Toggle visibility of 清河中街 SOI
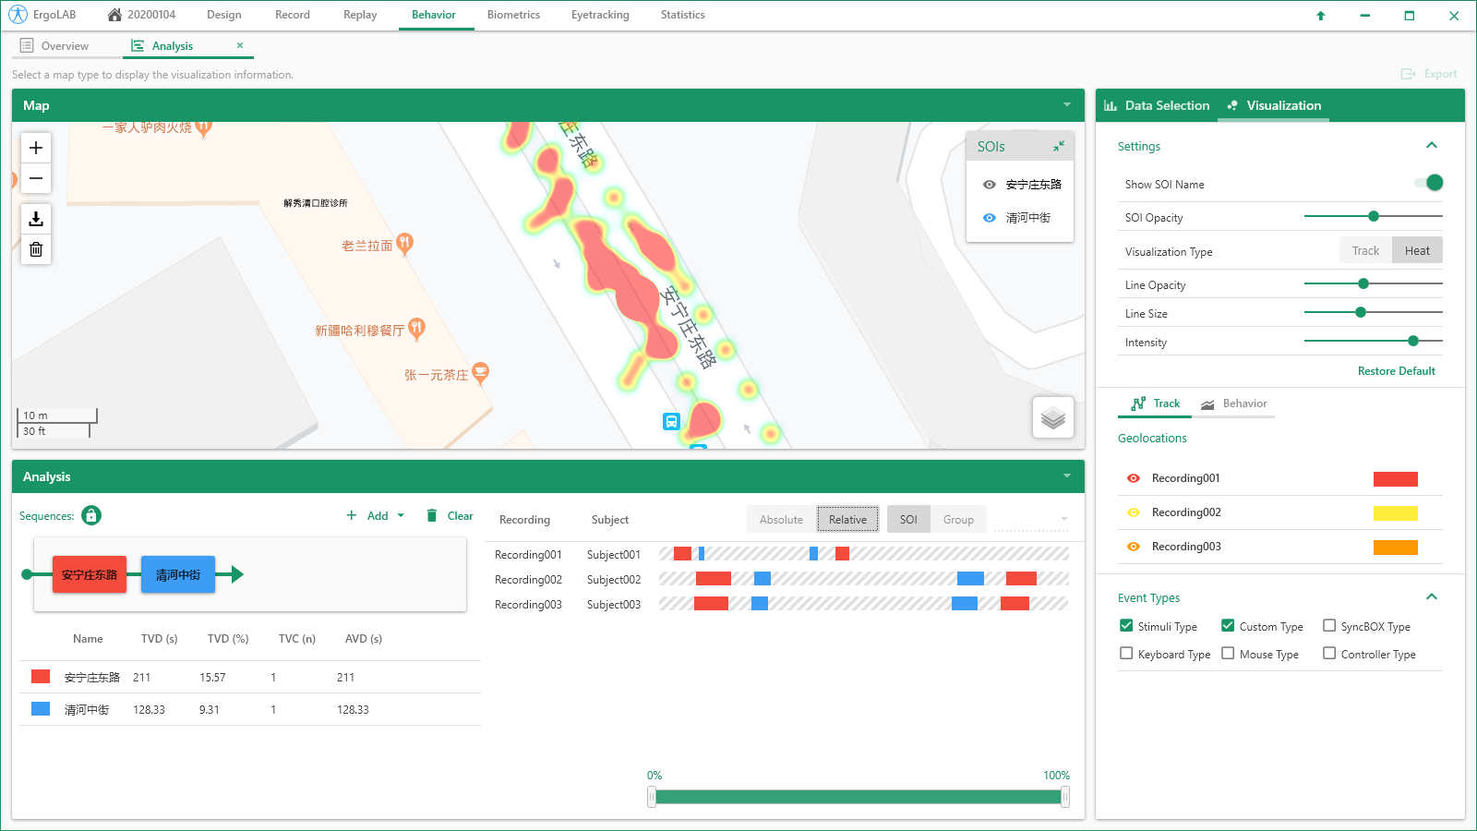The width and height of the screenshot is (1477, 831). point(989,218)
